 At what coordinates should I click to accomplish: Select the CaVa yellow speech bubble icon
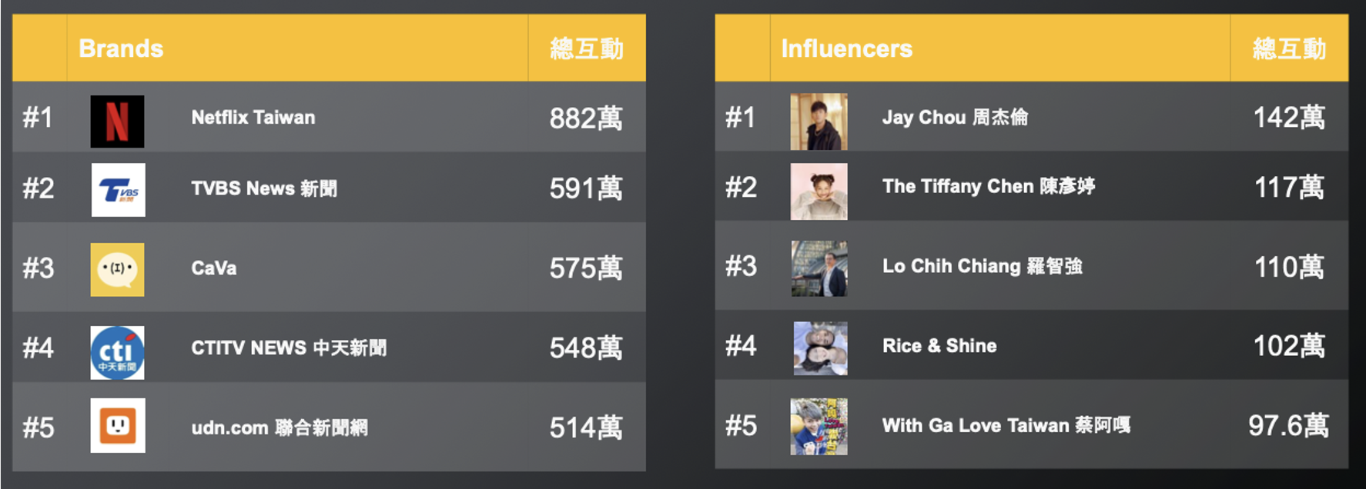coord(117,269)
